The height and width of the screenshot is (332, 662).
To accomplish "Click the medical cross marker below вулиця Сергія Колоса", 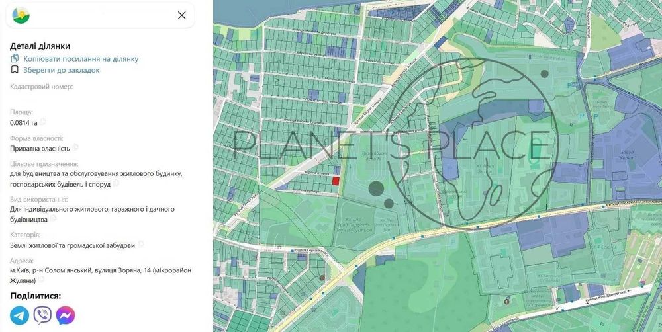I will (322, 278).
